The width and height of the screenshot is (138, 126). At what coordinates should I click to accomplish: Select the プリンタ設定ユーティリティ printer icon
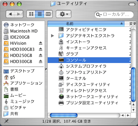(61, 103)
